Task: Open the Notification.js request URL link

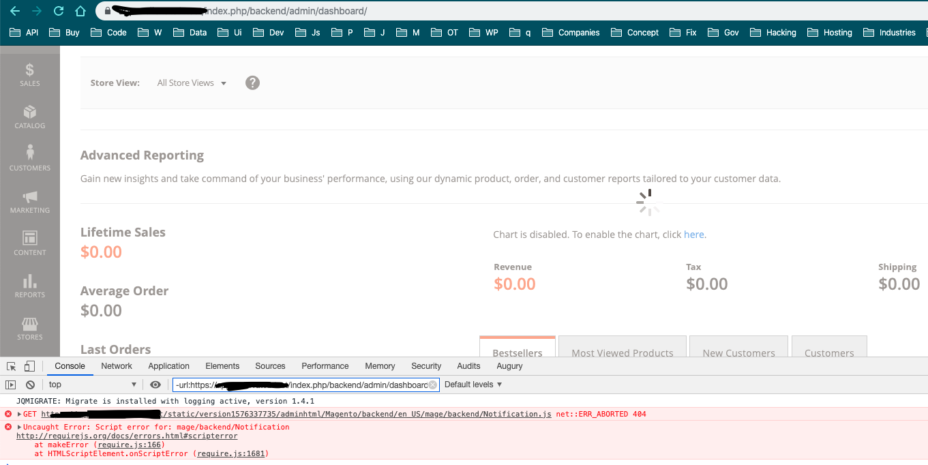Action: pyautogui.click(x=296, y=414)
